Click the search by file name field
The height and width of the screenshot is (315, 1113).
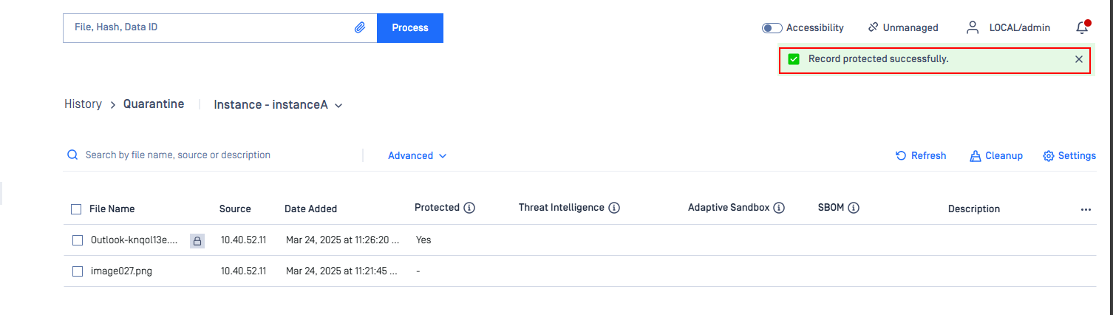point(214,155)
